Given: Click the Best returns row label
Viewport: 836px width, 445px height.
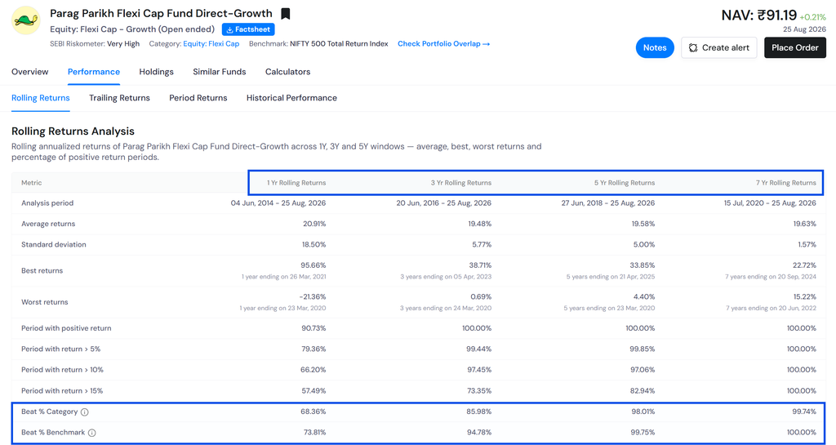Looking at the screenshot, I should [42, 271].
